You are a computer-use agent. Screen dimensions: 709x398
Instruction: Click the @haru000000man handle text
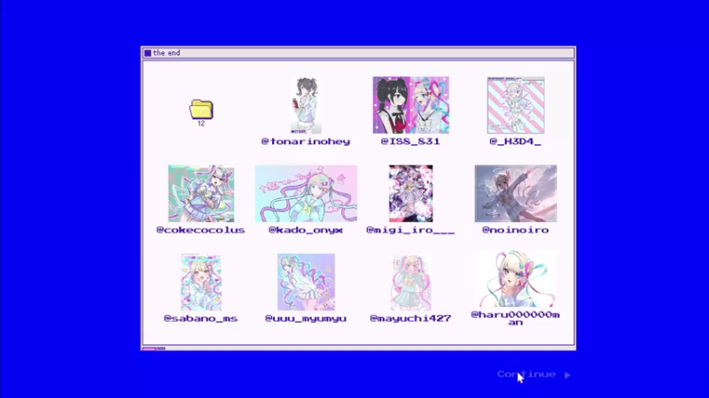coord(516,318)
